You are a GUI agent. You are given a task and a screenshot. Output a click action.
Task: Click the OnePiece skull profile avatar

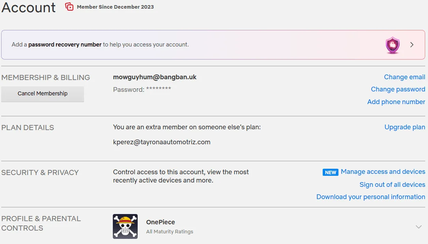coord(125,227)
